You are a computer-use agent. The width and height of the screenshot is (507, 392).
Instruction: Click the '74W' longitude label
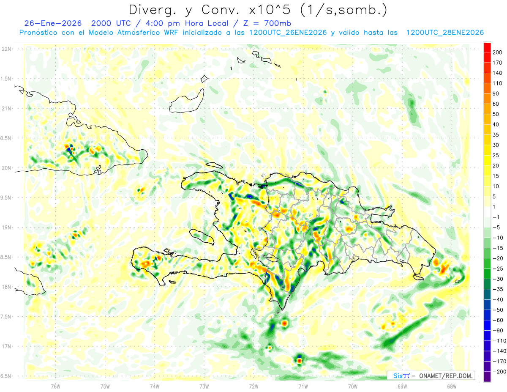coord(155,386)
